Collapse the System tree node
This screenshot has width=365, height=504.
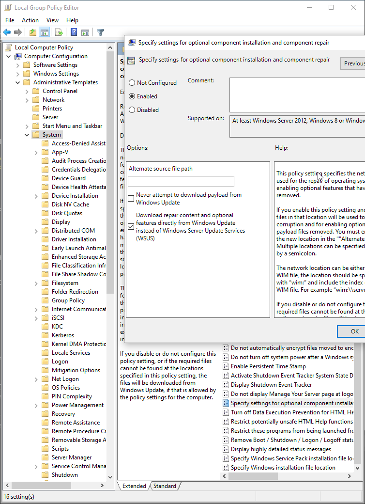coord(27,135)
